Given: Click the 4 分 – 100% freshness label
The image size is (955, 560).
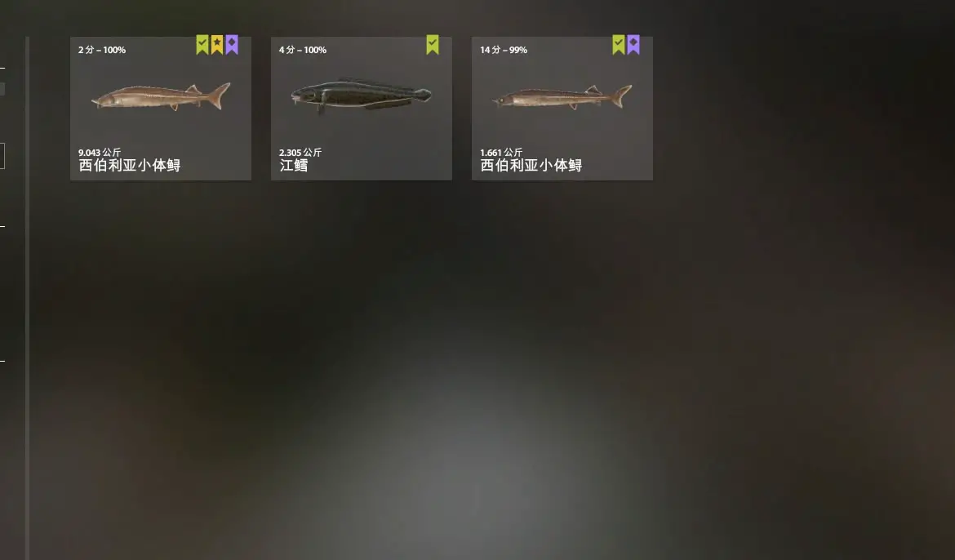Looking at the screenshot, I should click(x=303, y=50).
